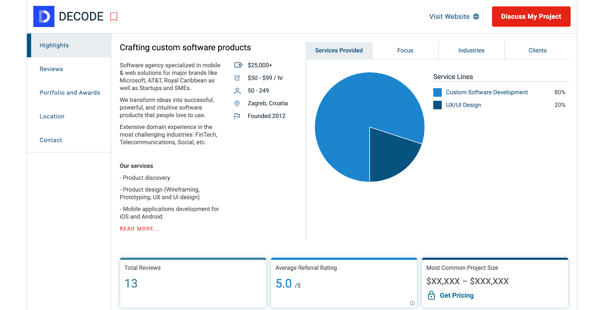Screen dimensions: 603x310
Task: Click the 50 - 249 employees text
Action: point(258,91)
